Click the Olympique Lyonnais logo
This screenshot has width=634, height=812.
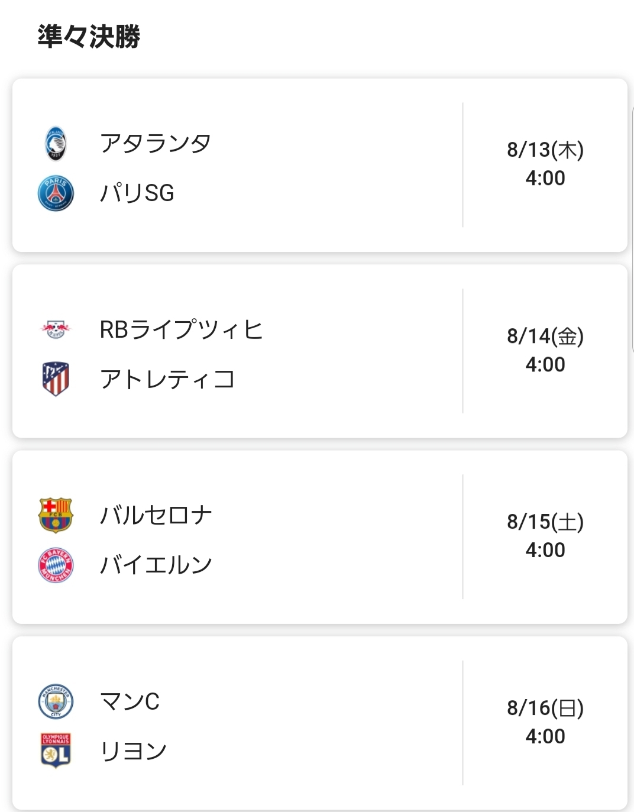[x=56, y=750]
